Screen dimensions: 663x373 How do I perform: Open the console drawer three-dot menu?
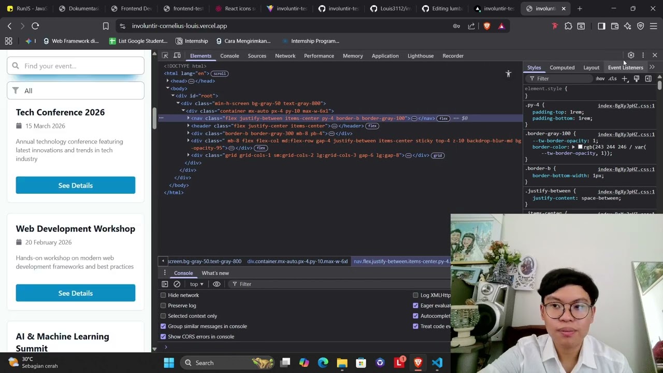[x=165, y=273]
